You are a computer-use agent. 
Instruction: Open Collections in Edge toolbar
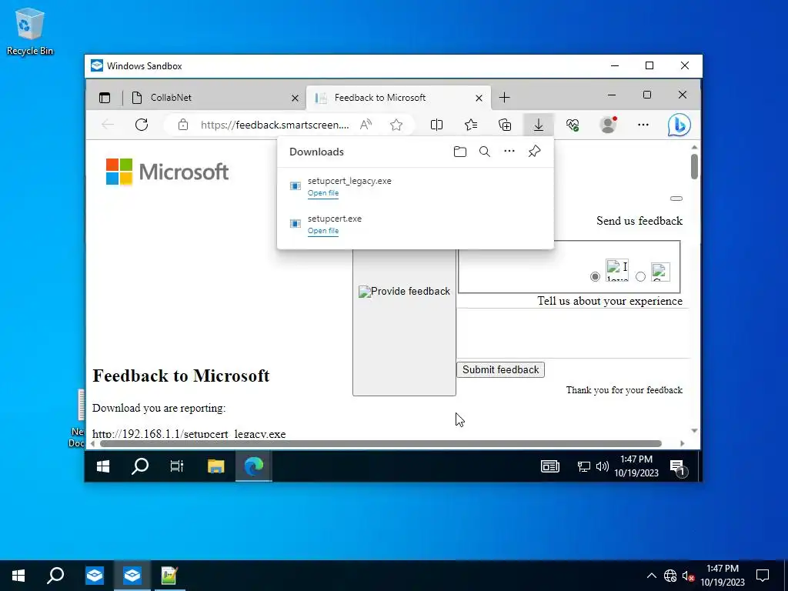click(505, 125)
